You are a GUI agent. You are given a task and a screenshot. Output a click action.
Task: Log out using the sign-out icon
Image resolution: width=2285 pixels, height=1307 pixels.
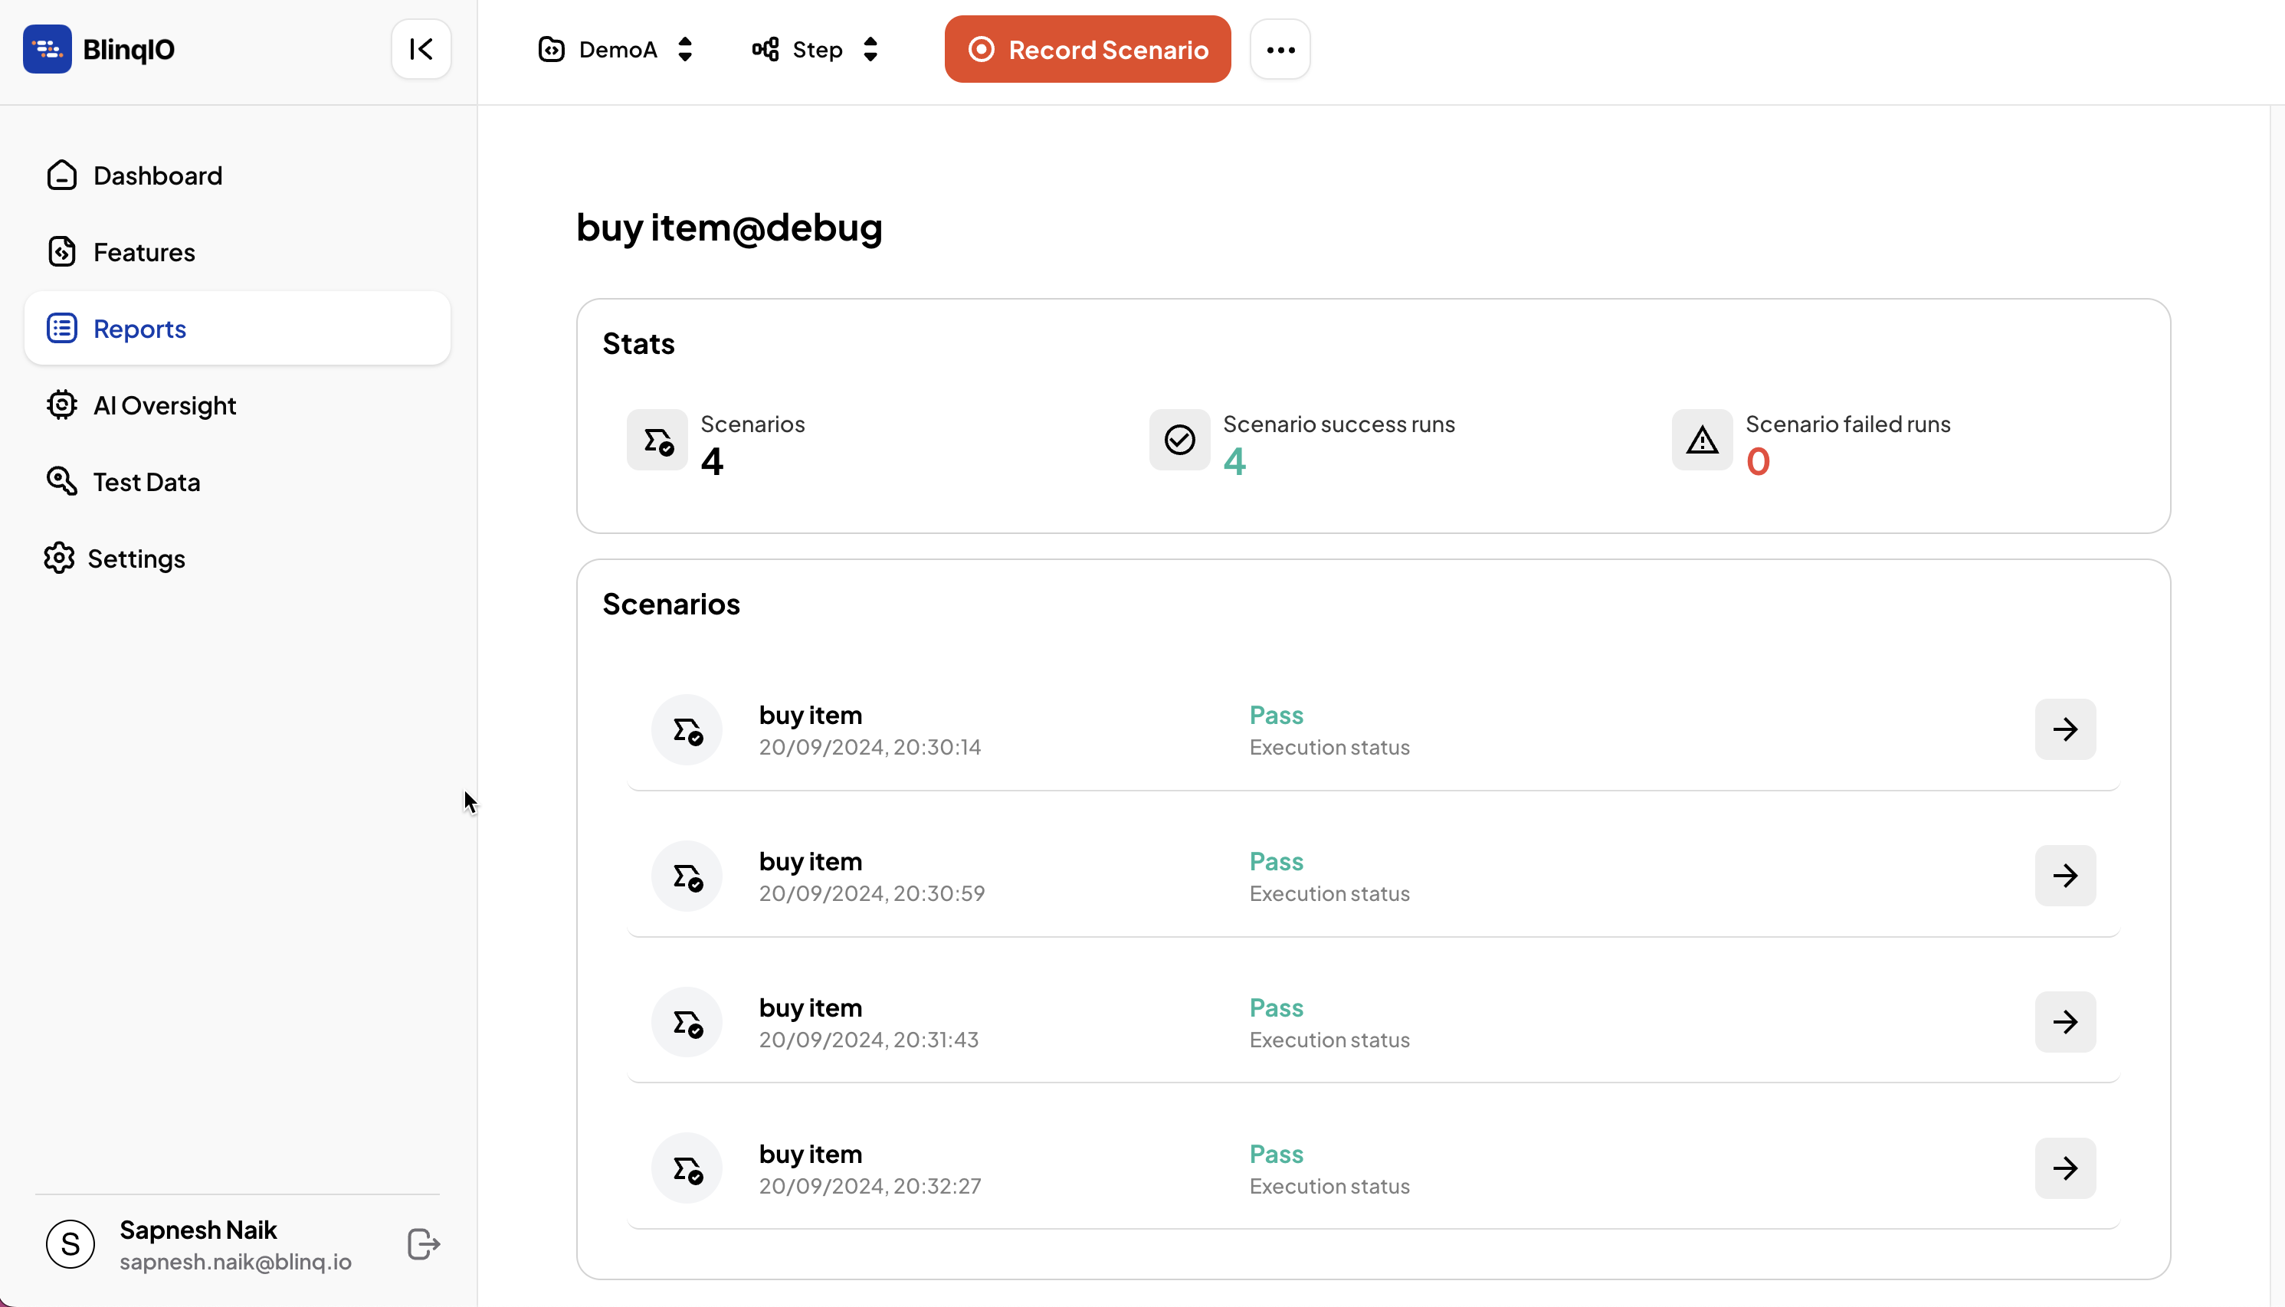[x=423, y=1244]
